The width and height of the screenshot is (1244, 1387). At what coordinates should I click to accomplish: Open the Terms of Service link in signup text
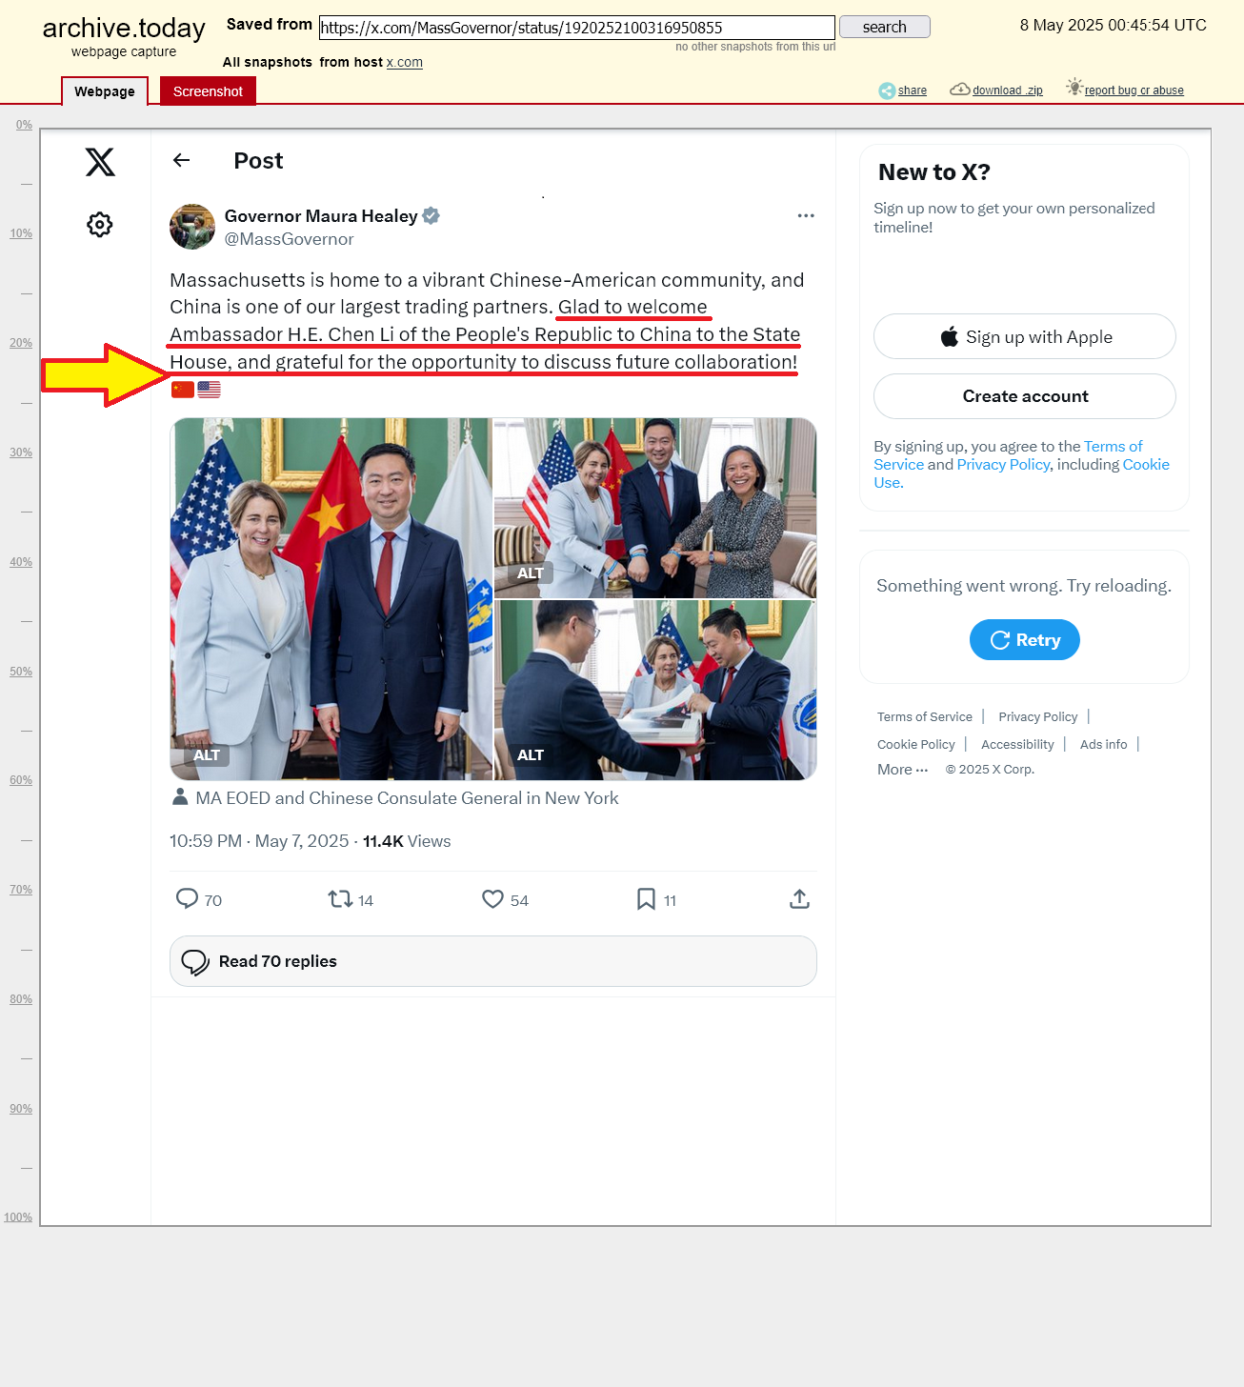1114,446
